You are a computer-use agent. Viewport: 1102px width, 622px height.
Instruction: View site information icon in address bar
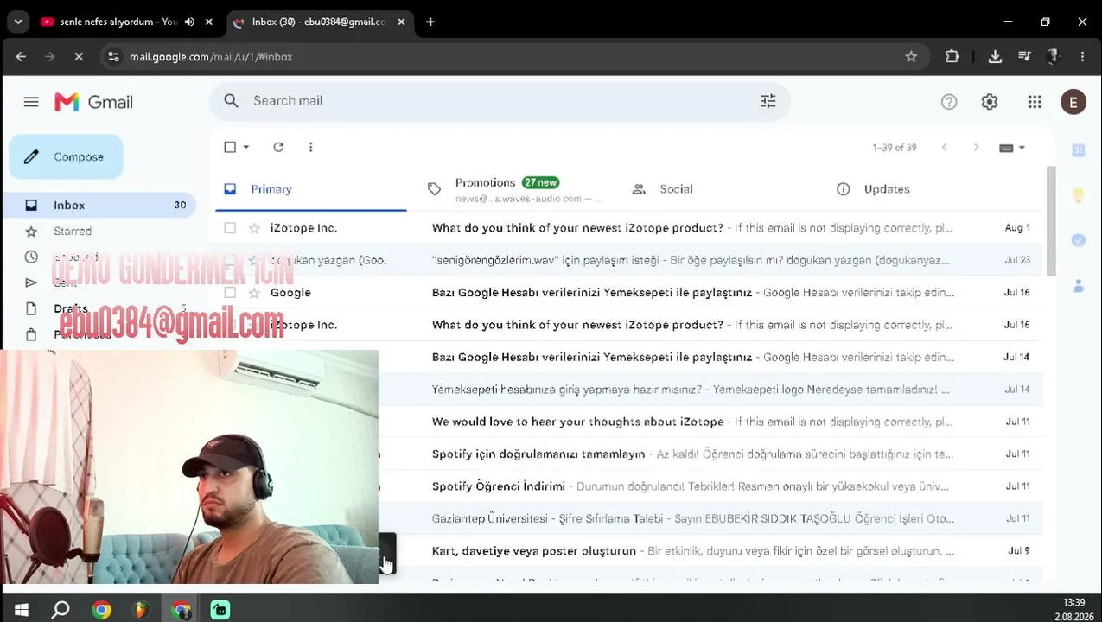pos(113,57)
